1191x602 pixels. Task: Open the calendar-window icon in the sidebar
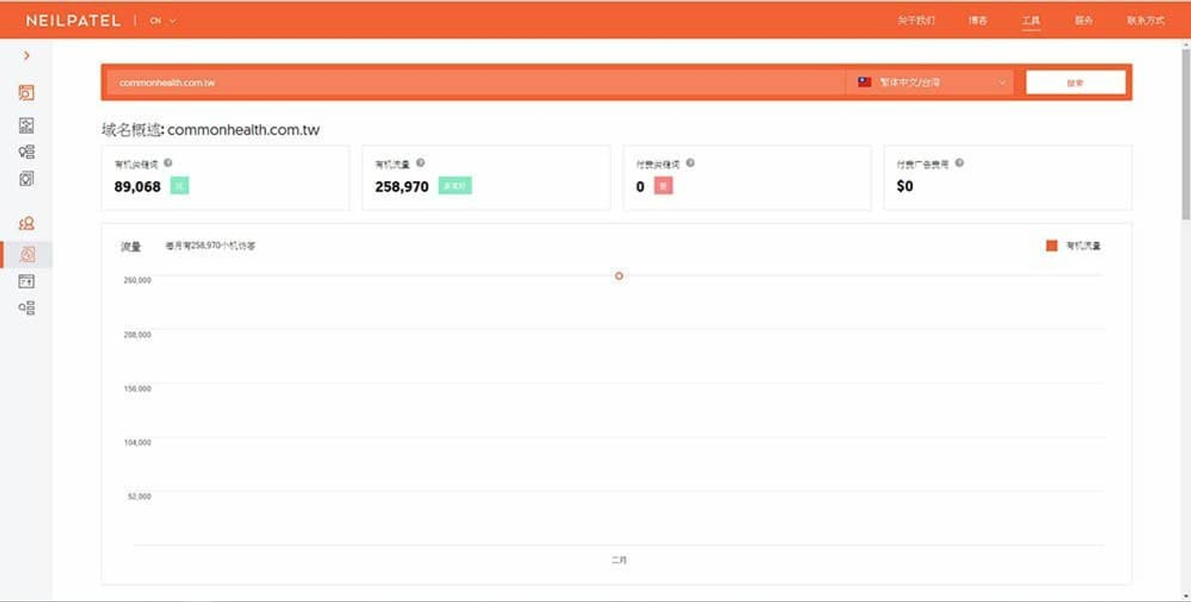26,281
